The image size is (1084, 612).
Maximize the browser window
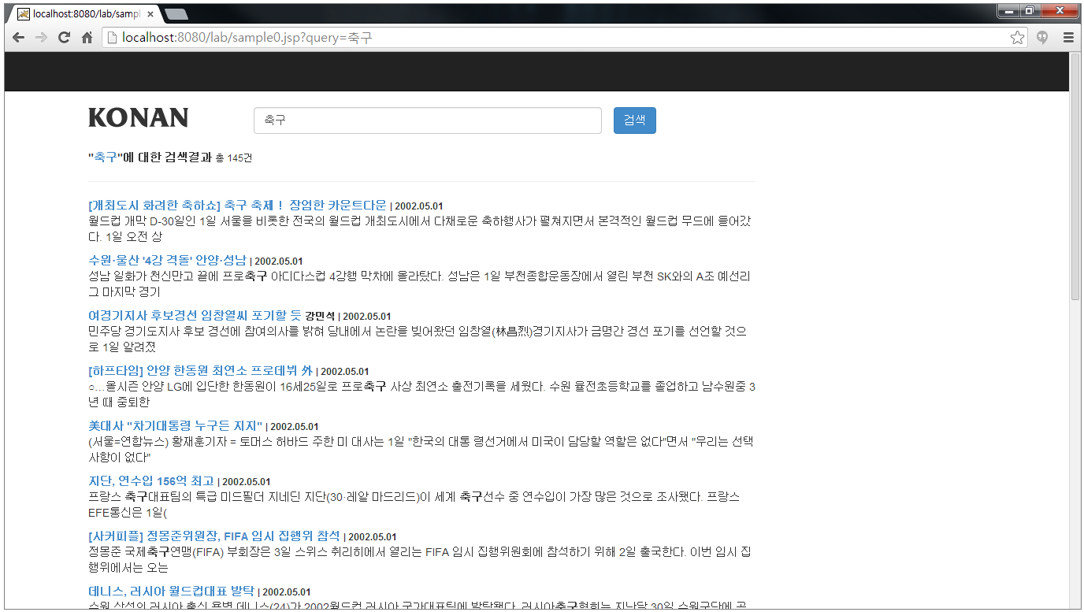(1029, 10)
